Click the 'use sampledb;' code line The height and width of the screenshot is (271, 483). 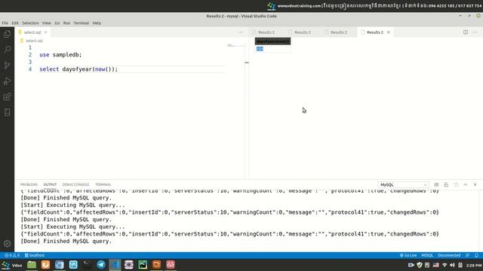(60, 55)
